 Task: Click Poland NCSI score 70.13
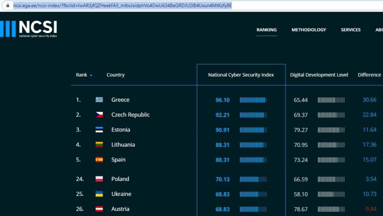tap(222, 179)
